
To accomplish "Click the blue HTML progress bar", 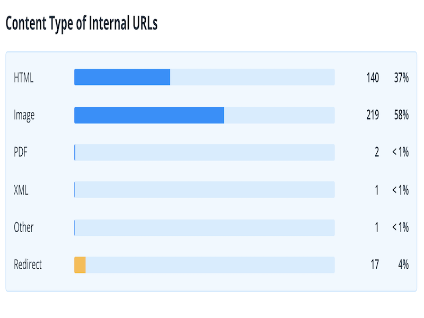I will pos(122,77).
